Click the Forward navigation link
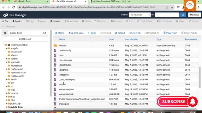Viewport: 202px width, 113px height. coord(105,33)
